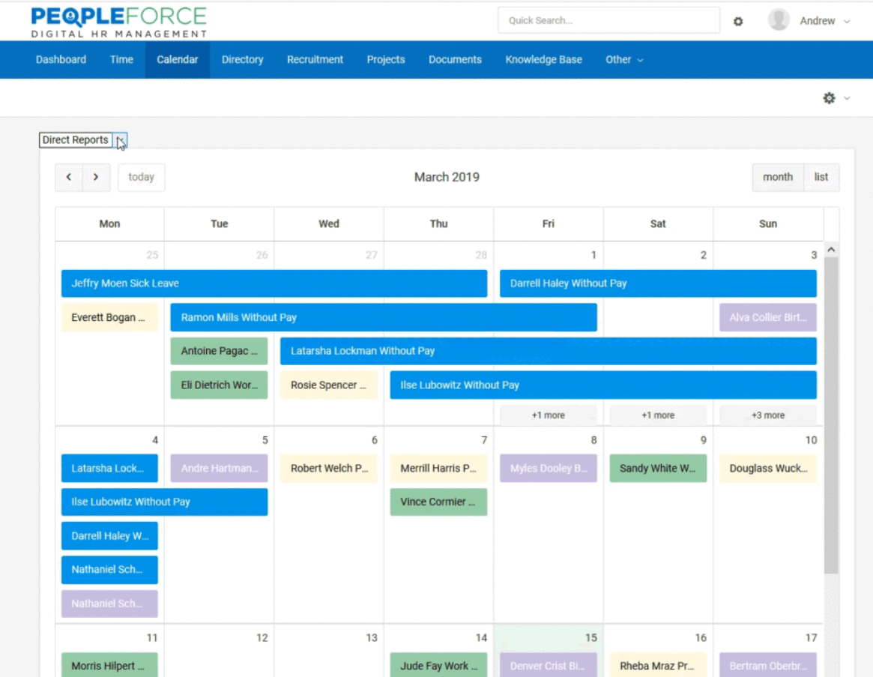Viewport: 873px width, 677px height.
Task: Go to Recruitment section
Action: [315, 60]
